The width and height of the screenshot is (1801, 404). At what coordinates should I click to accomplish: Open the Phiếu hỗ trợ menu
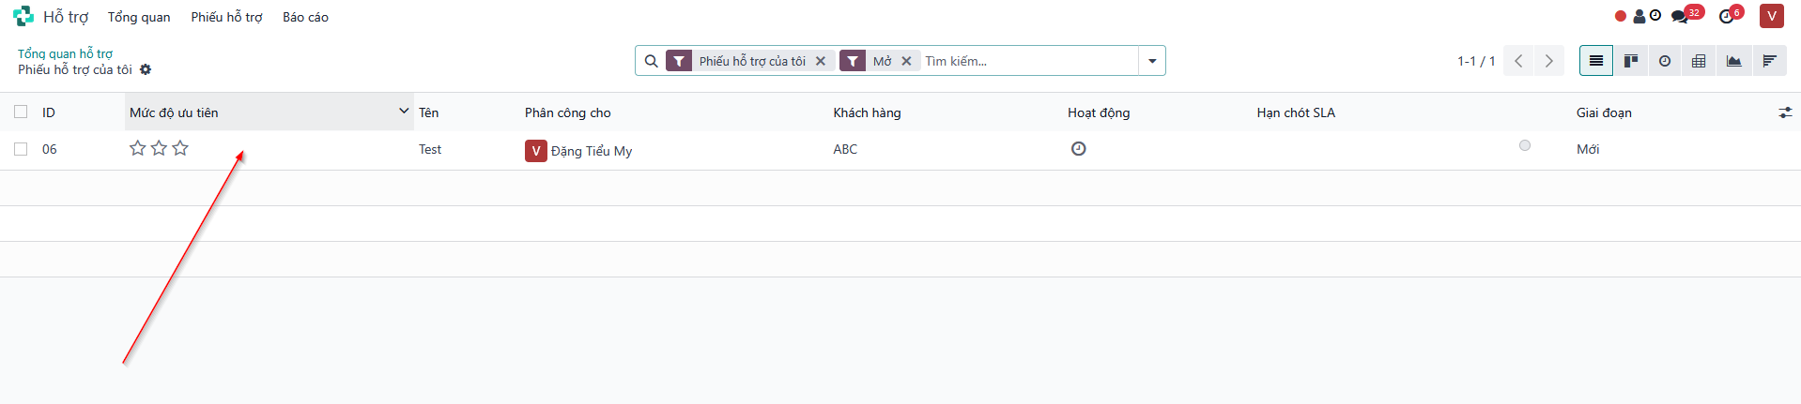[226, 17]
